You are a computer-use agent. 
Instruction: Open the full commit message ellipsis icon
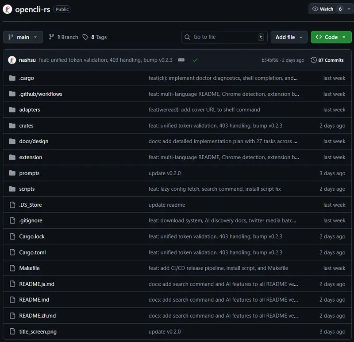click(181, 60)
